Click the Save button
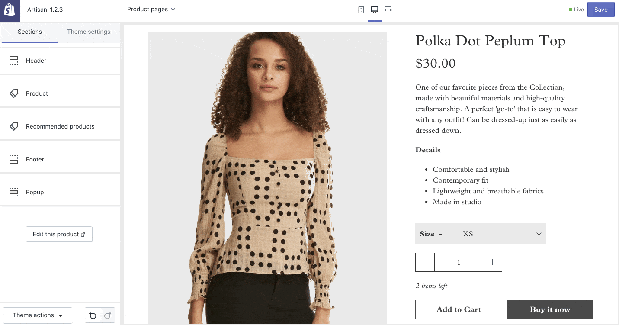 click(x=600, y=10)
